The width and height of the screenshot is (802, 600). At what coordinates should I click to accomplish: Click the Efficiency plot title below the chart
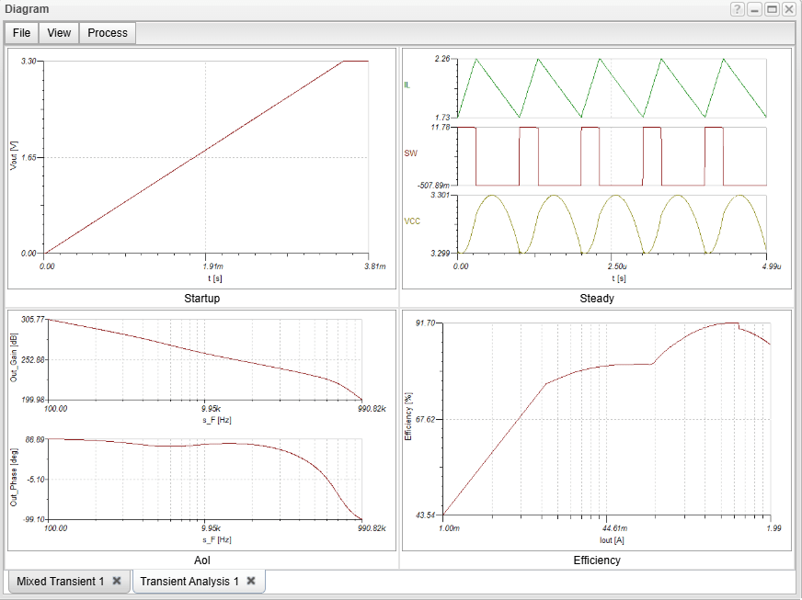[597, 560]
